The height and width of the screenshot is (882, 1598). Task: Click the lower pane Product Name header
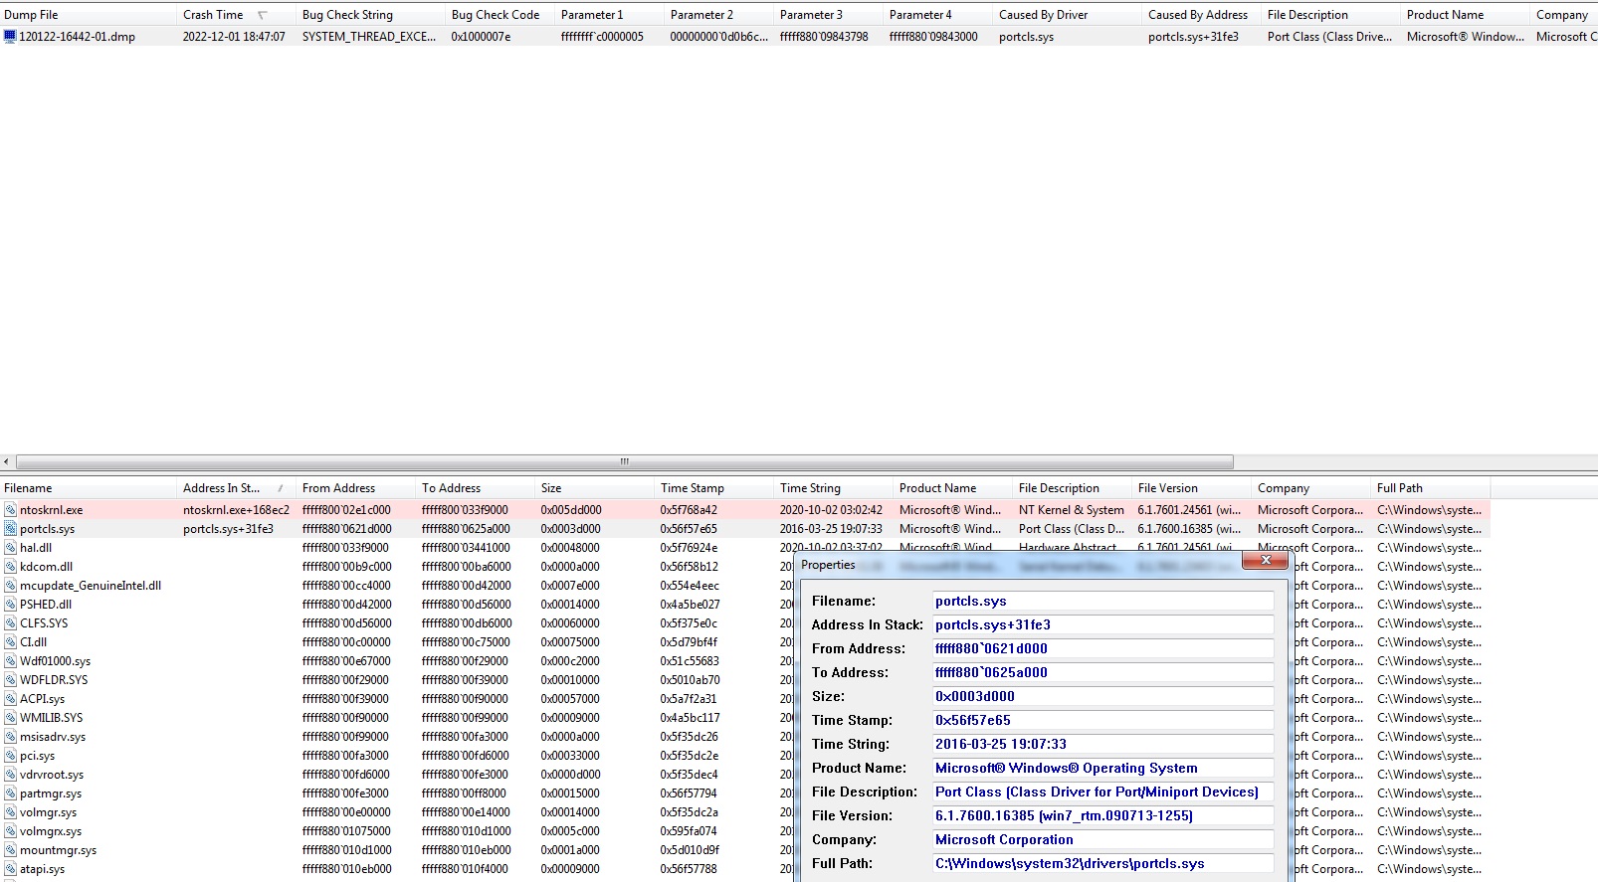pos(953,488)
